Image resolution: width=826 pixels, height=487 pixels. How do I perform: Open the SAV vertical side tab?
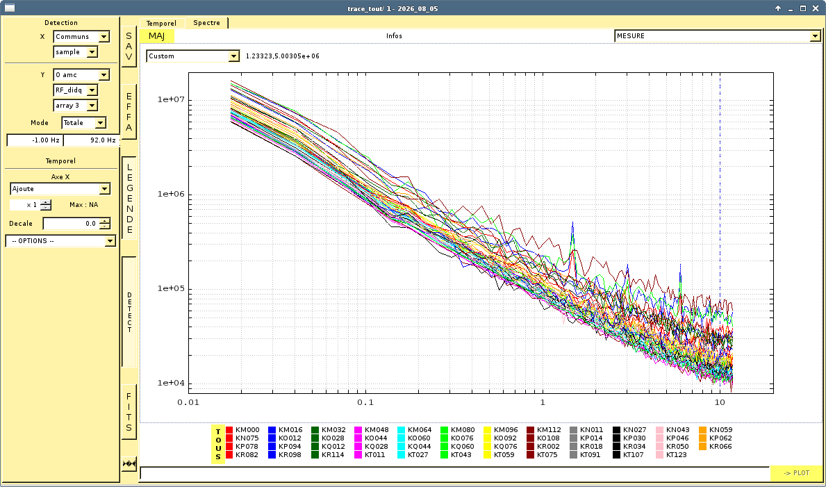coord(129,47)
